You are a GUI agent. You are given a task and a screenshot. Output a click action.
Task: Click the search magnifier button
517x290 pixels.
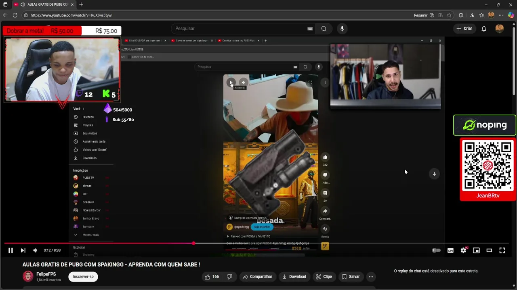click(x=324, y=29)
